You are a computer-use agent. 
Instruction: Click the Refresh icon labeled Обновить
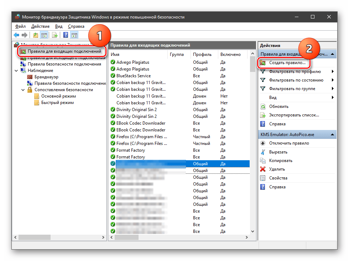[x=263, y=106]
